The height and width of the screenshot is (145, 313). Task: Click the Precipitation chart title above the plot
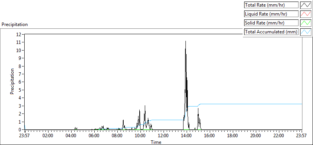14,24
